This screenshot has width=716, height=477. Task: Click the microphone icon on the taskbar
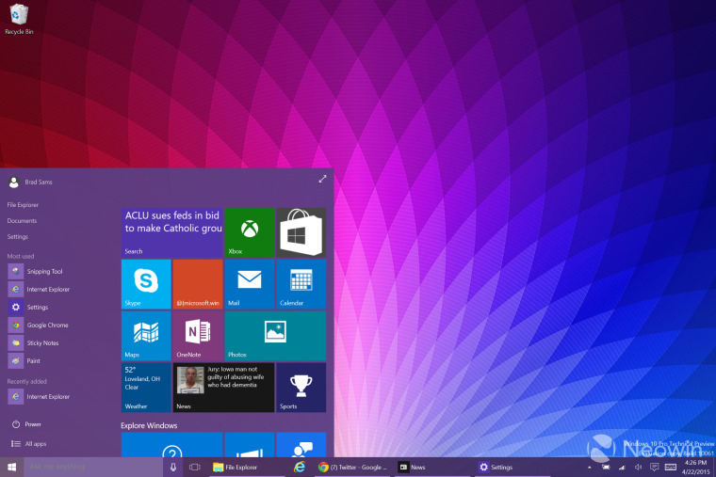(172, 467)
